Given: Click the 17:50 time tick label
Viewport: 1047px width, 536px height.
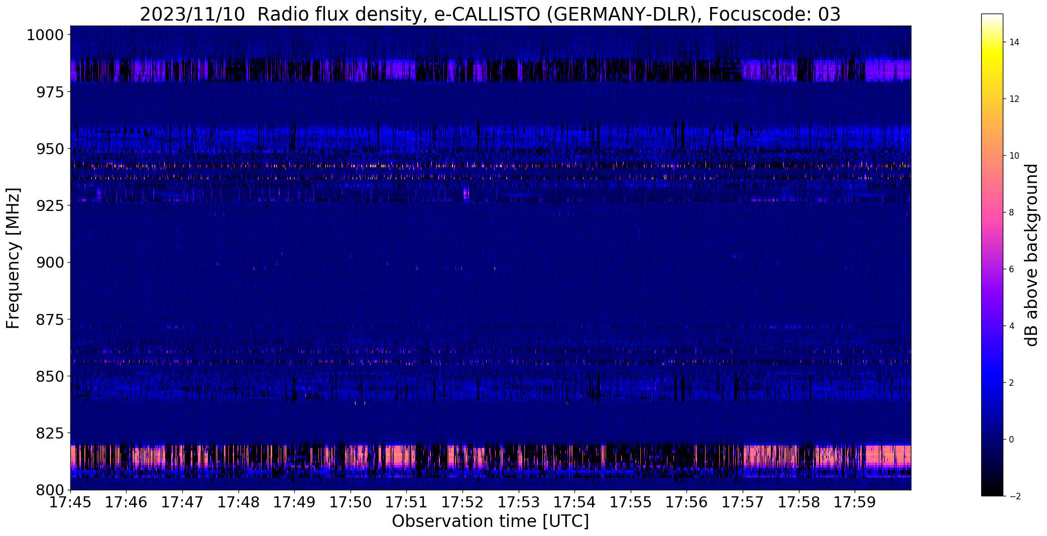Looking at the screenshot, I should point(351,502).
